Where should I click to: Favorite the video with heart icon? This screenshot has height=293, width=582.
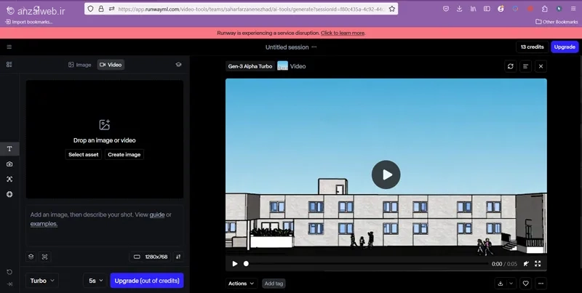[x=525, y=284]
